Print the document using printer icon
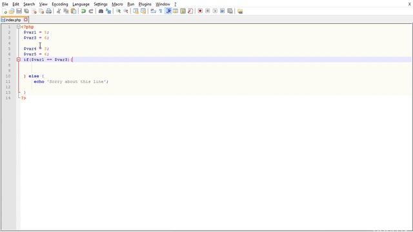This screenshot has height=232, width=413. click(49, 11)
